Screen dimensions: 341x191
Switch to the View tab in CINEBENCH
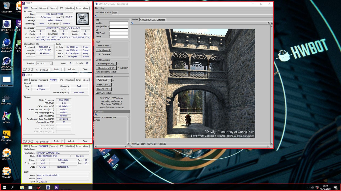click(x=115, y=12)
